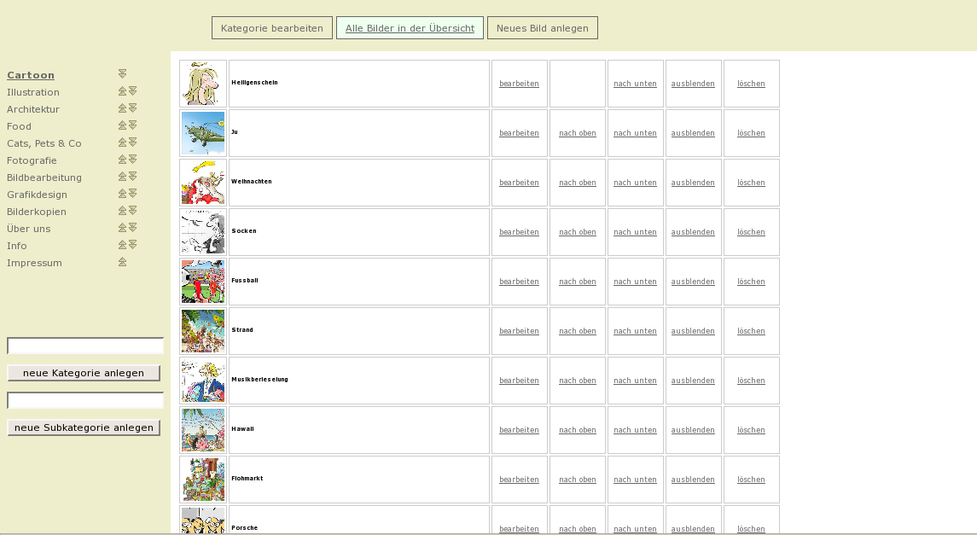Toggle visibility of Fussball with ausblenden
Viewport: 977px width, 535px height.
coord(693,282)
